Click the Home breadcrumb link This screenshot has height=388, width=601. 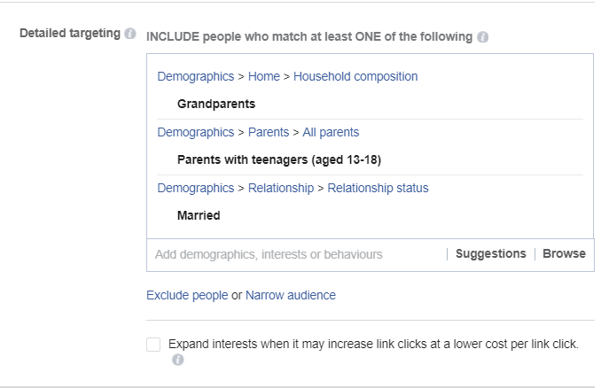(x=265, y=76)
